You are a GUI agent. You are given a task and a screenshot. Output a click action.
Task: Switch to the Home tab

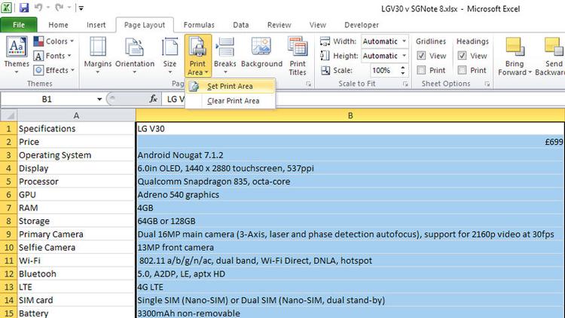(x=58, y=25)
